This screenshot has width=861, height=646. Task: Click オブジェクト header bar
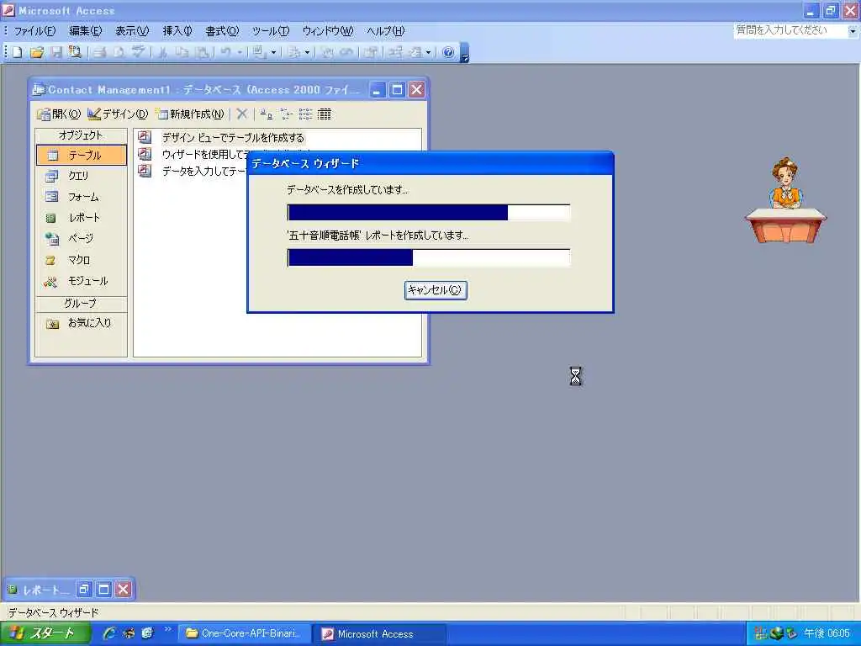coord(82,135)
